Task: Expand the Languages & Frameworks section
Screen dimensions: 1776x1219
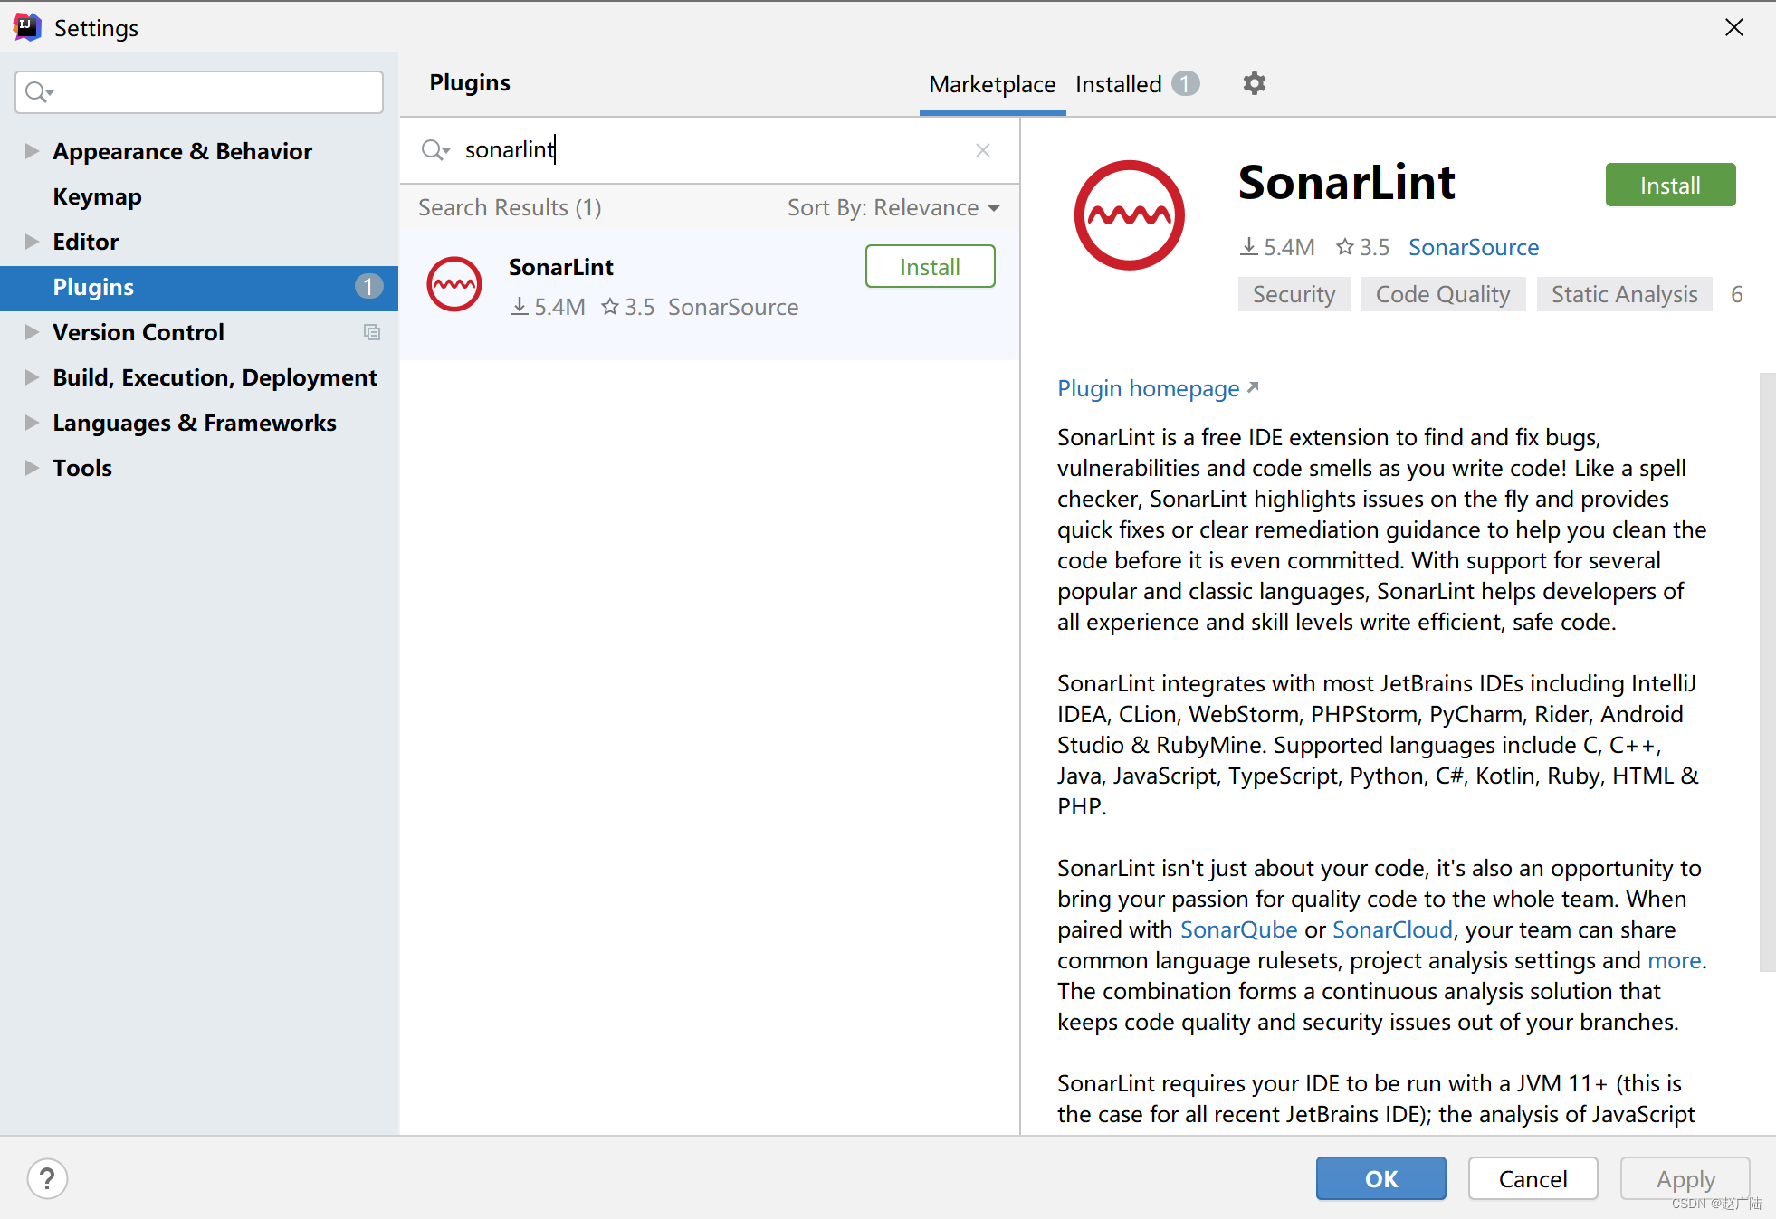Action: pos(30,423)
